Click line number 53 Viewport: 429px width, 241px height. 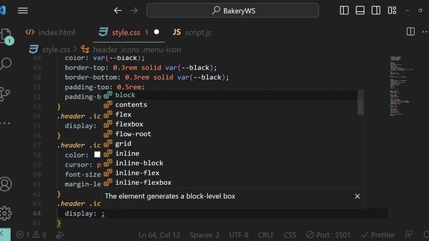tap(37, 106)
